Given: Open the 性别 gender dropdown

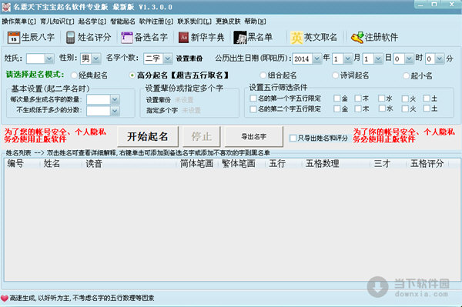Looking at the screenshot, I should (96, 58).
